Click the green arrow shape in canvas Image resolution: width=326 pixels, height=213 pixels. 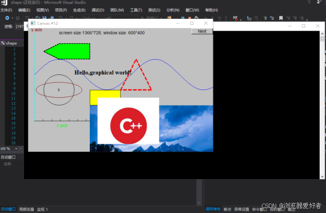[x=67, y=51]
